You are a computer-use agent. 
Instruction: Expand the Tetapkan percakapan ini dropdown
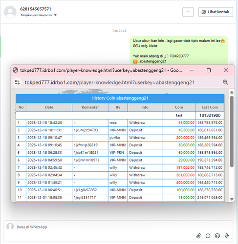(39, 15)
